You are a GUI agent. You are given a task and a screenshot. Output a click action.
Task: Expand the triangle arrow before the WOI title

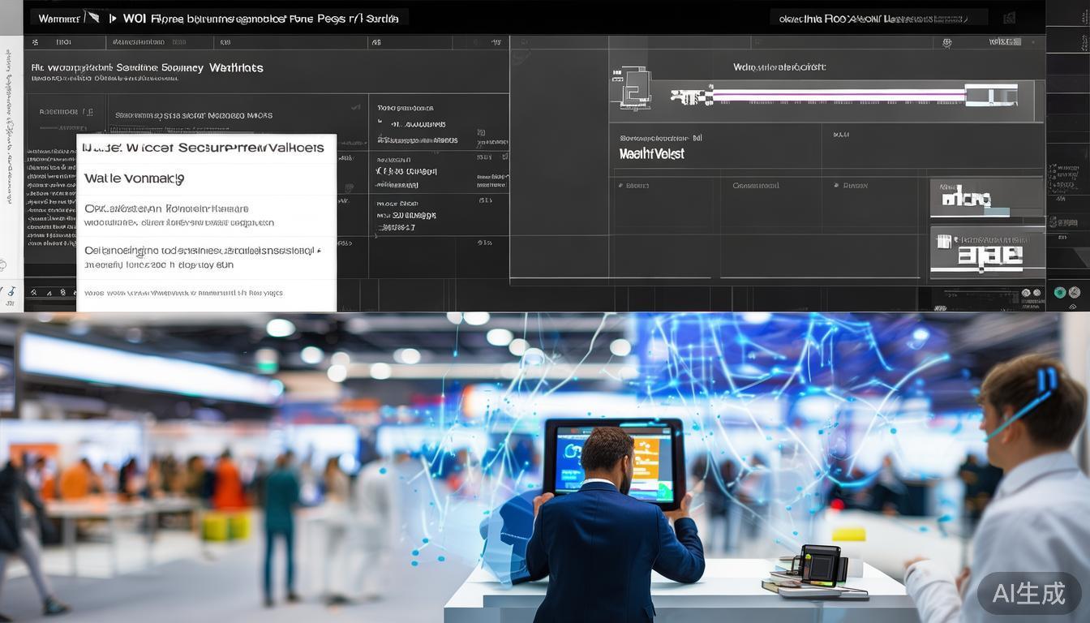pyautogui.click(x=112, y=18)
